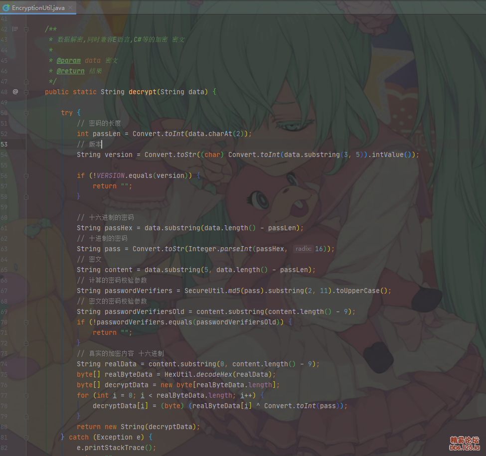Click 'charAt' on line 52

[220, 134]
